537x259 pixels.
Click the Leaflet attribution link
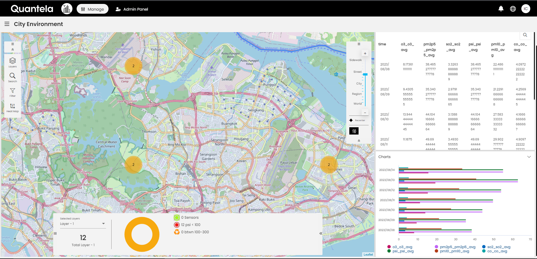click(x=368, y=255)
